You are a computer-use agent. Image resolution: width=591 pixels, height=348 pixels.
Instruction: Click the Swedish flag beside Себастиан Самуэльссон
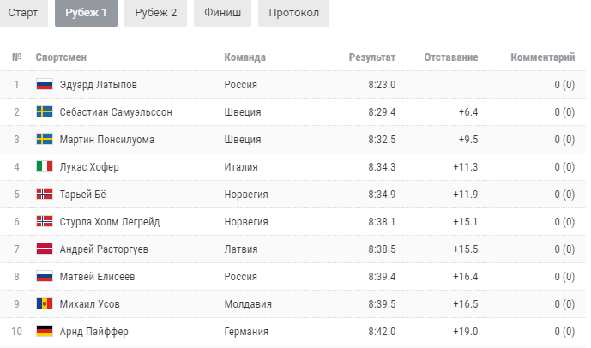click(45, 111)
